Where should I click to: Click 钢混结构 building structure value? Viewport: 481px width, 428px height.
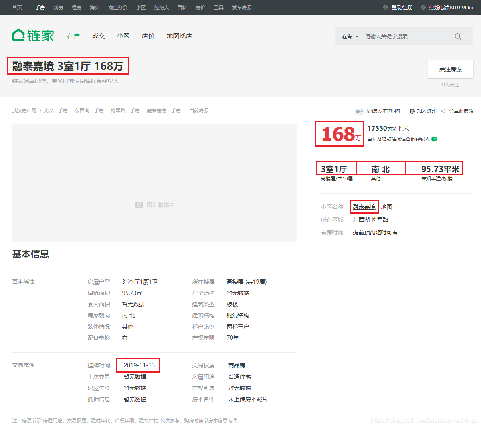tap(238, 315)
